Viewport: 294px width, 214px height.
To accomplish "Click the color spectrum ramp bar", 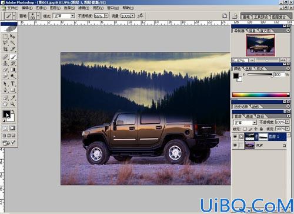I will point(261,94).
